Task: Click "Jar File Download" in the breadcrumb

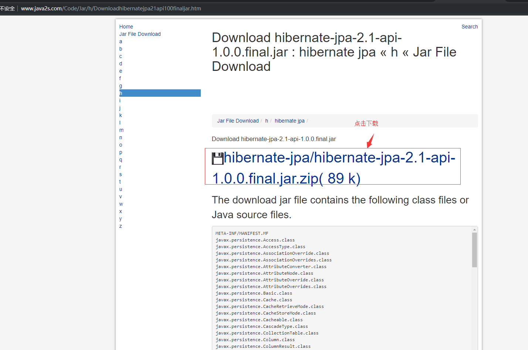Action: point(238,121)
